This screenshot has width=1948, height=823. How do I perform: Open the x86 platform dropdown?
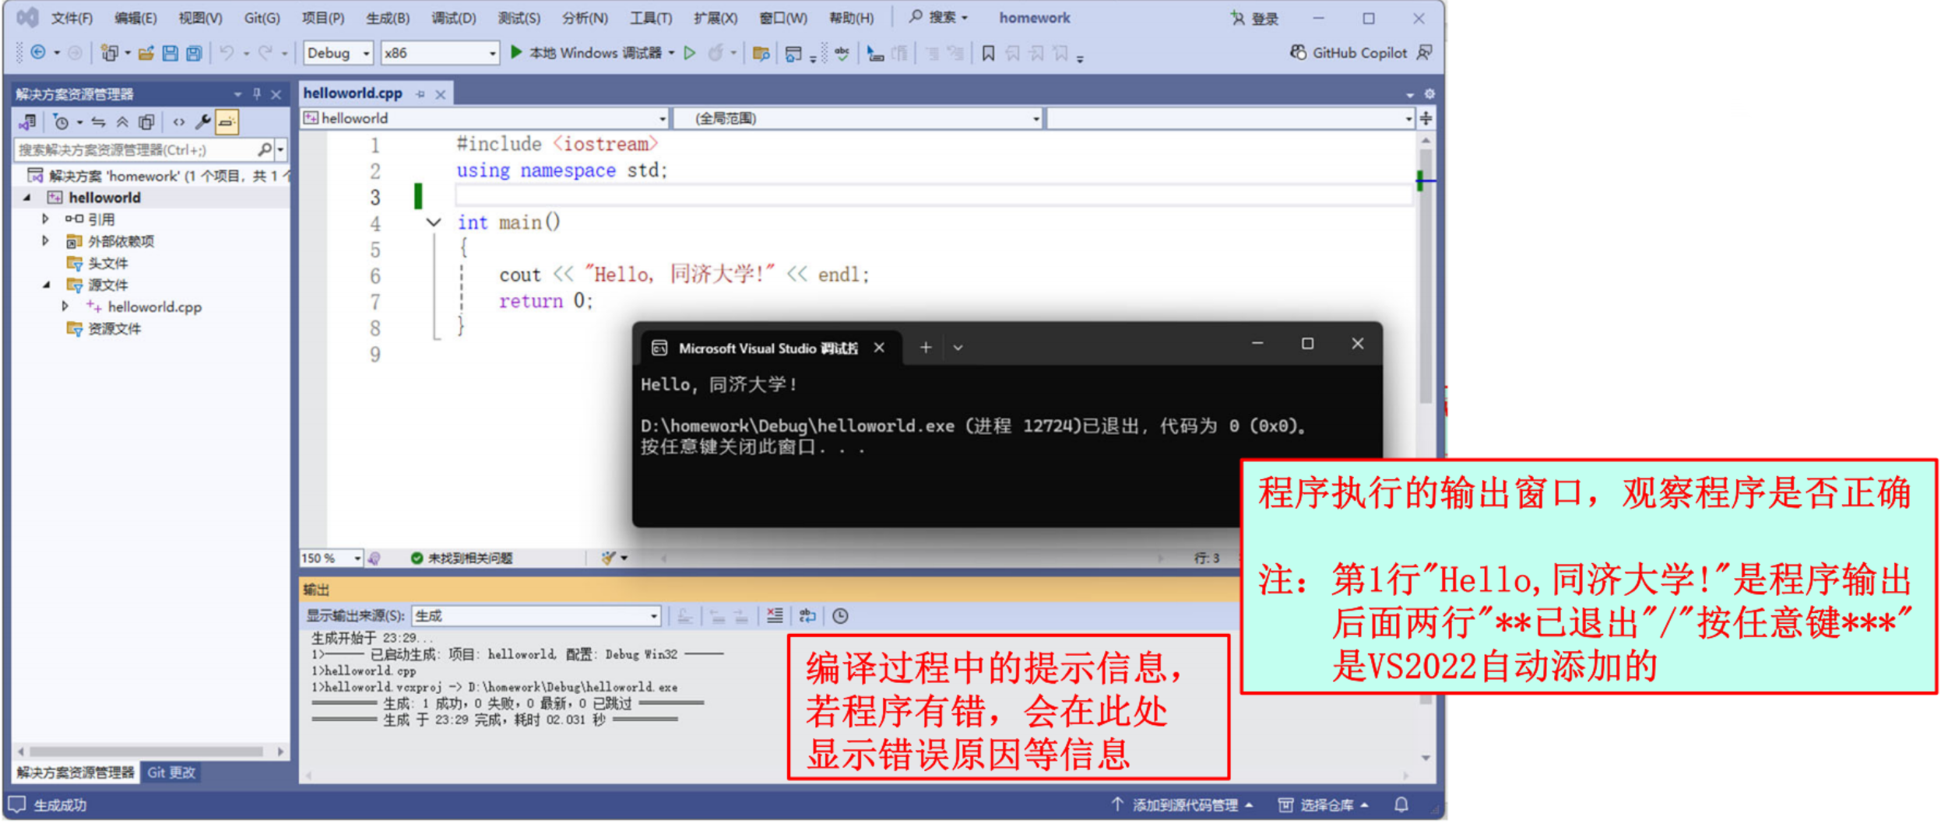click(x=440, y=53)
